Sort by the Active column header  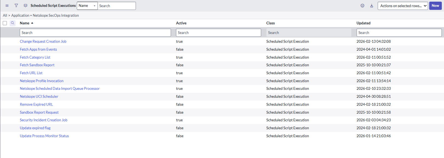click(x=181, y=23)
